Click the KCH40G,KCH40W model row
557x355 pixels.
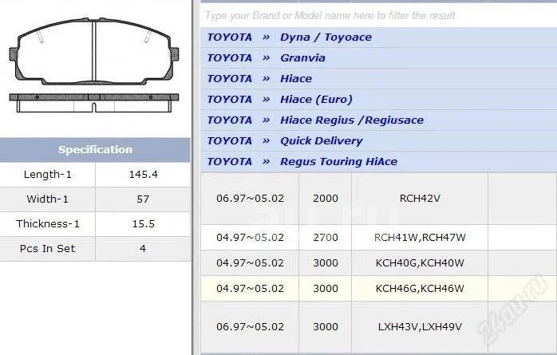pyautogui.click(x=419, y=262)
